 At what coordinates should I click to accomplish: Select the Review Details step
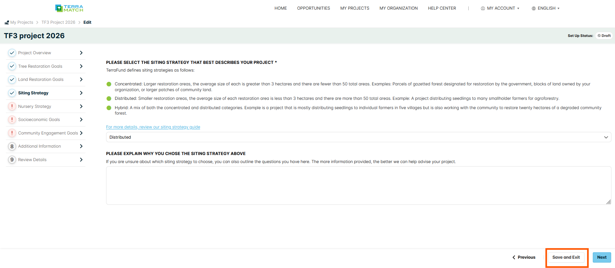pyautogui.click(x=32, y=160)
